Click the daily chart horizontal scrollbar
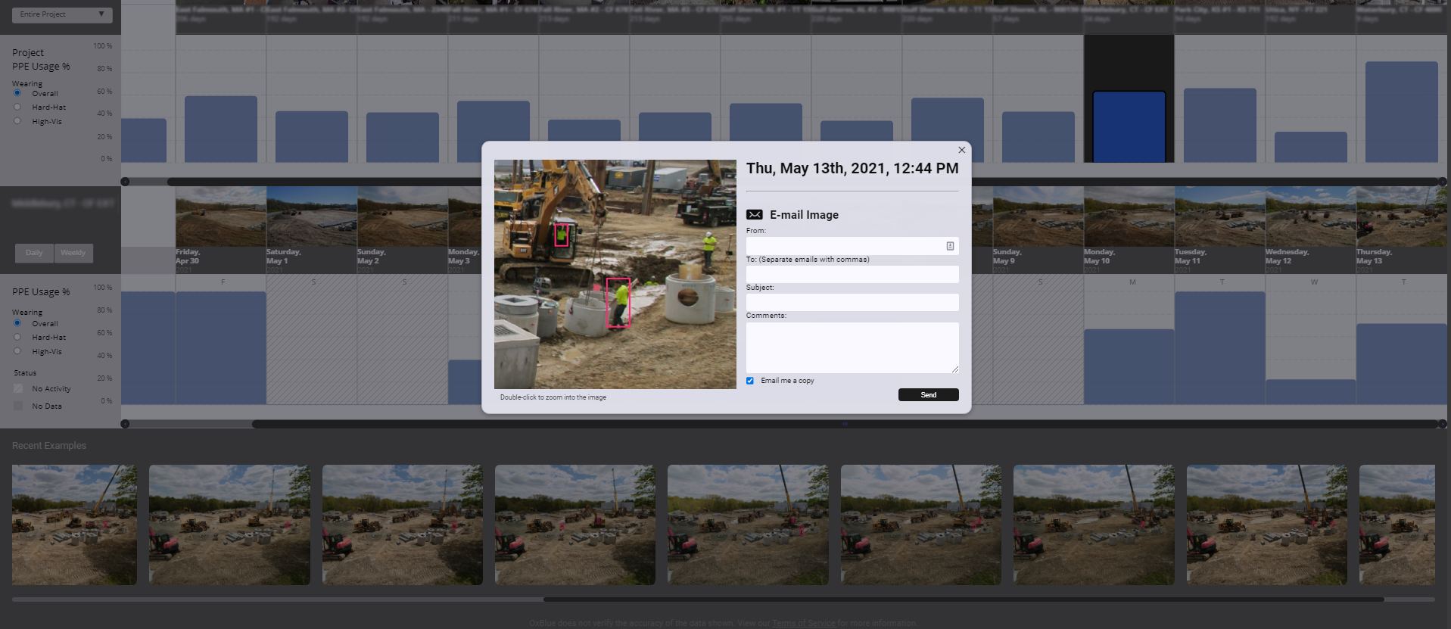This screenshot has height=629, width=1451. pos(845,424)
